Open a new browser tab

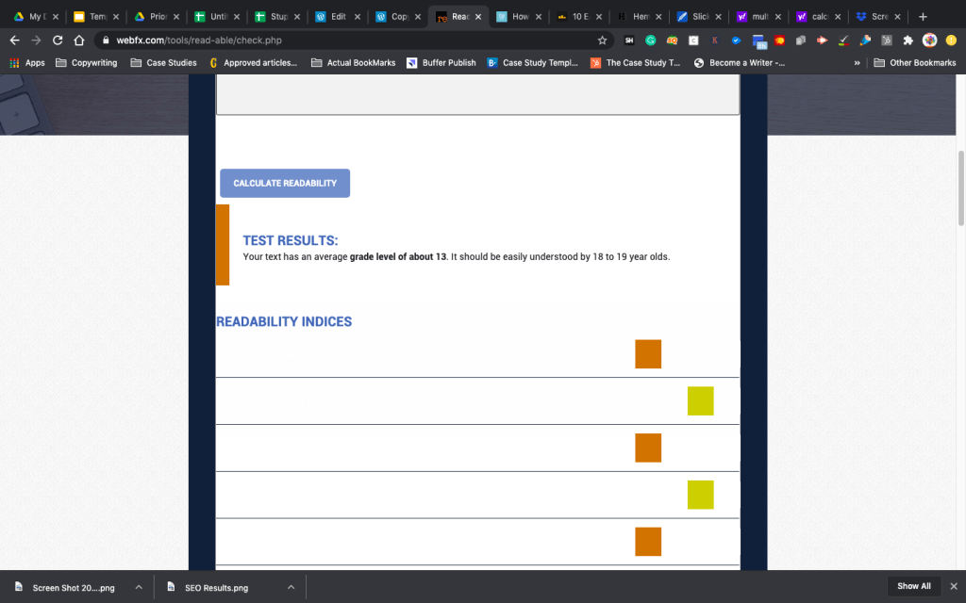[x=923, y=17]
